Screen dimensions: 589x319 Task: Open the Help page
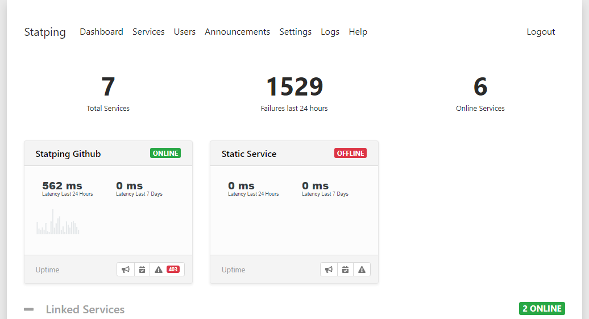(x=358, y=32)
